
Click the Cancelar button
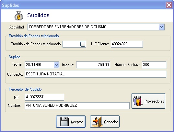[105, 122]
